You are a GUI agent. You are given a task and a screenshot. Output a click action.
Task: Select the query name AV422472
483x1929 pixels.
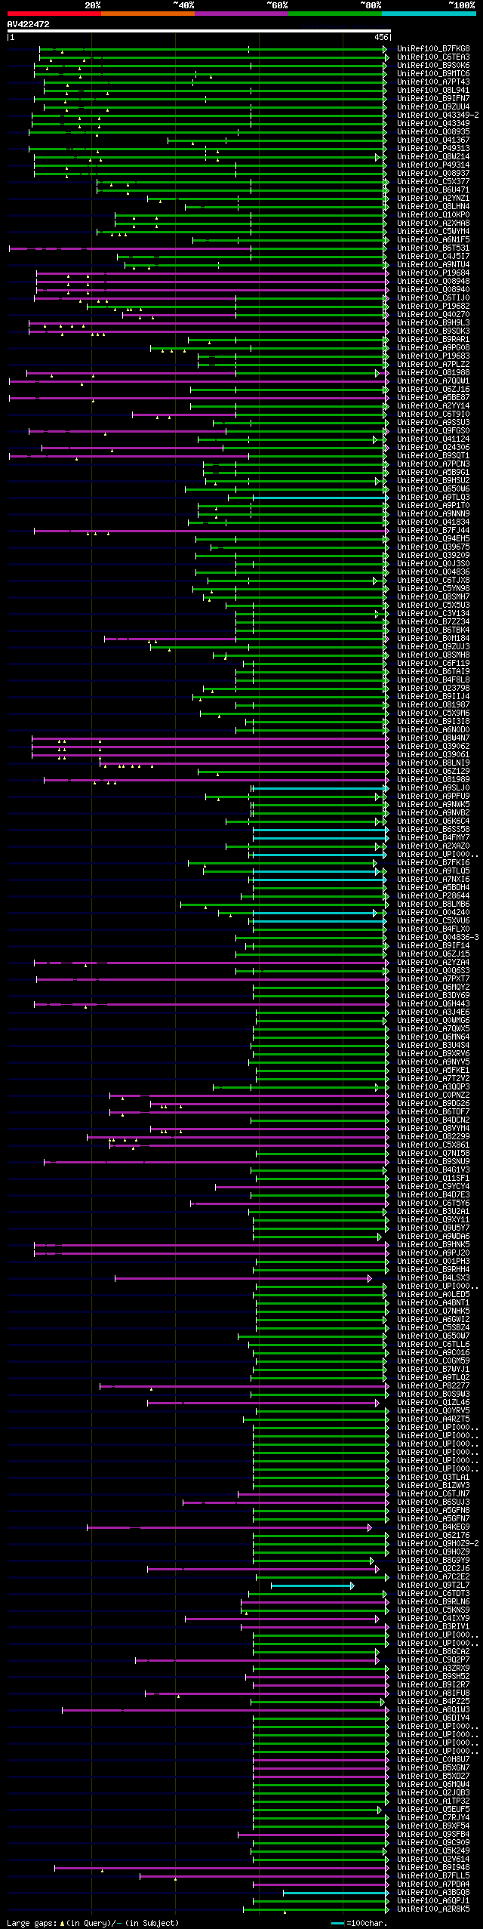coord(29,24)
